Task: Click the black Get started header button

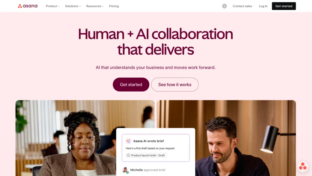Action: pyautogui.click(x=284, y=6)
